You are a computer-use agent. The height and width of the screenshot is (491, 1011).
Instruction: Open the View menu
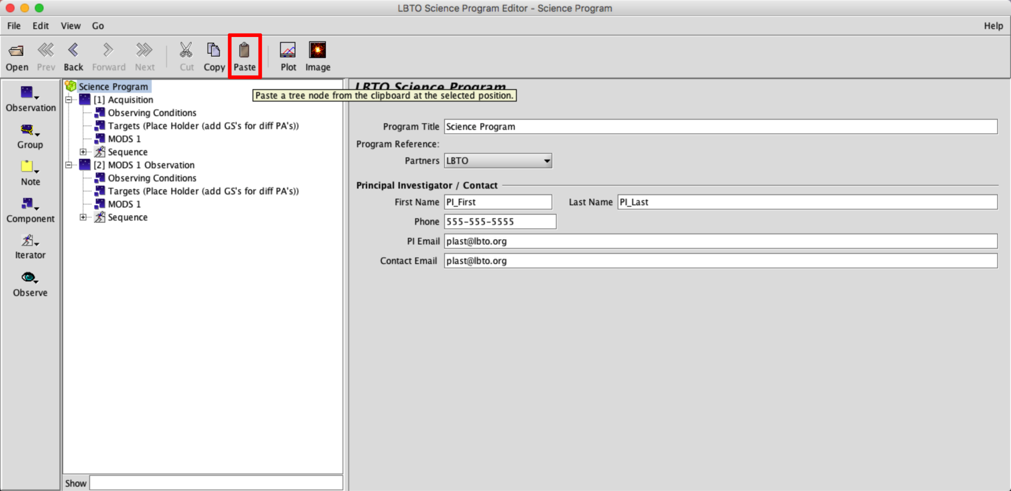click(x=71, y=26)
